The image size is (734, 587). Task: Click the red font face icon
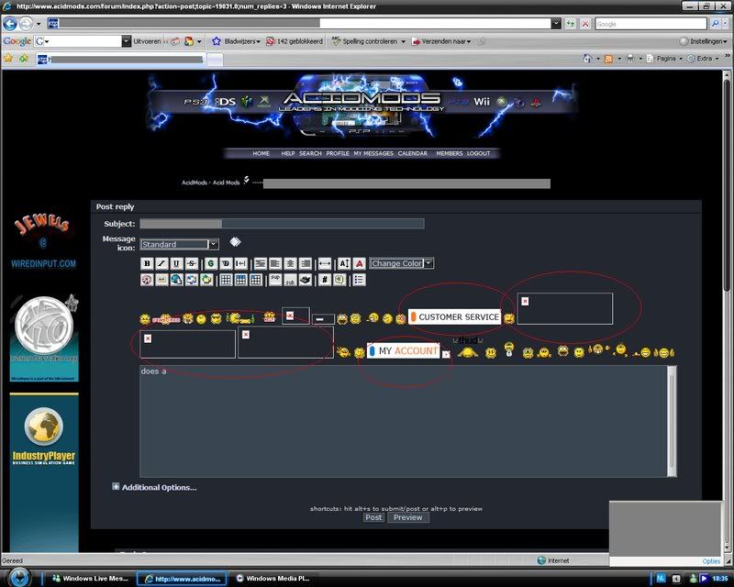point(359,263)
